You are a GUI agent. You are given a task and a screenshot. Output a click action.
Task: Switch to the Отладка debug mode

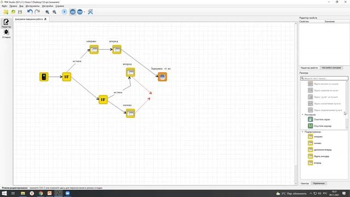[x=6, y=34]
